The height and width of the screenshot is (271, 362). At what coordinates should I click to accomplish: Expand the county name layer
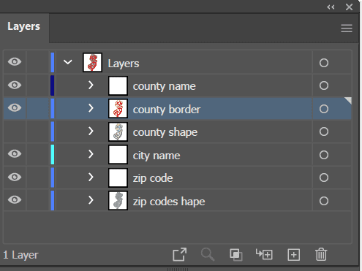(91, 85)
